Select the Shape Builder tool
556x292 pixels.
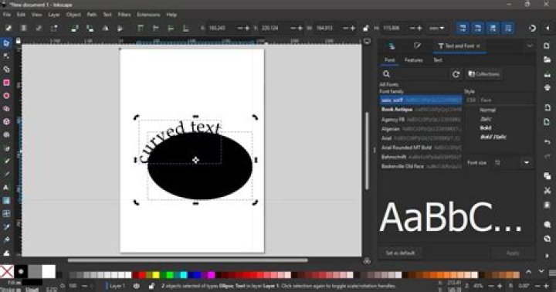pyautogui.click(x=6, y=70)
